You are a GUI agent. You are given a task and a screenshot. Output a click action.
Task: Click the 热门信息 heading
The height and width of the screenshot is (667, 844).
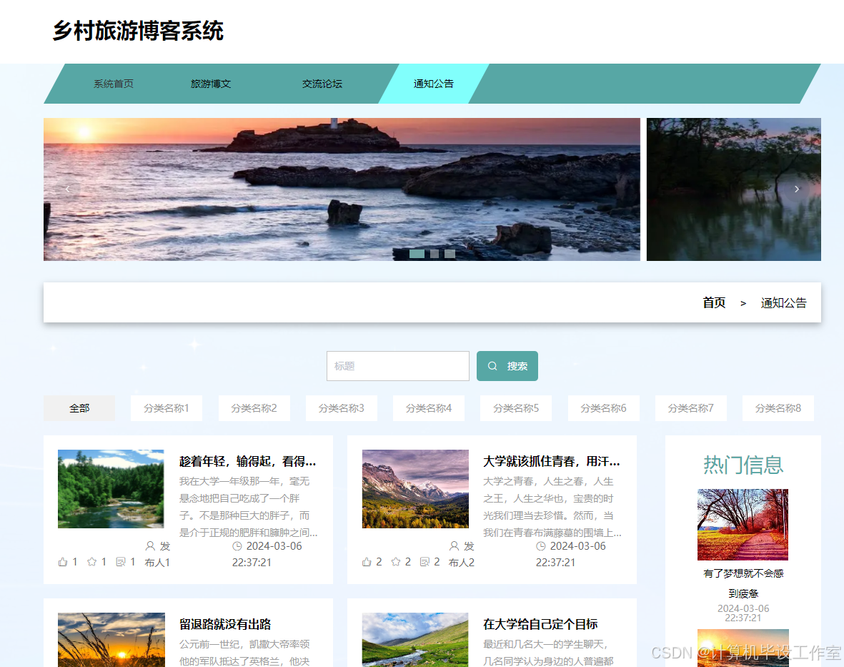(743, 465)
